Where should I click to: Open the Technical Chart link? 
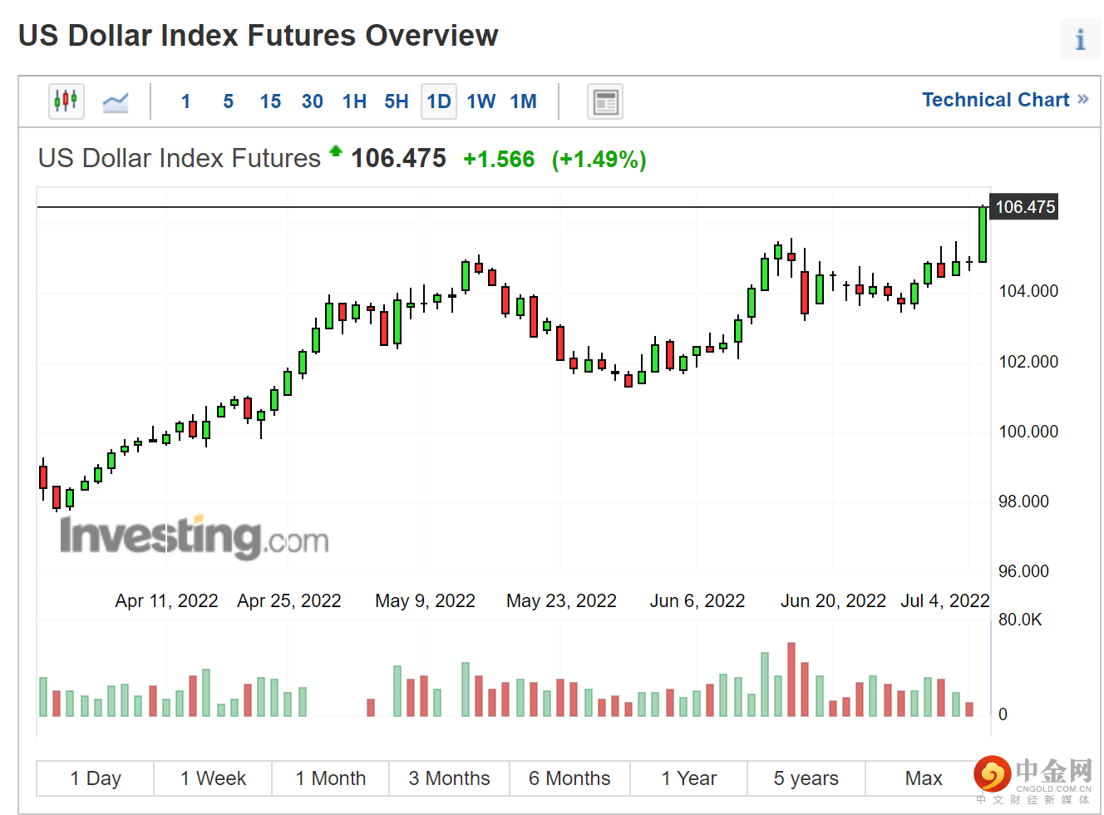pyautogui.click(x=995, y=100)
